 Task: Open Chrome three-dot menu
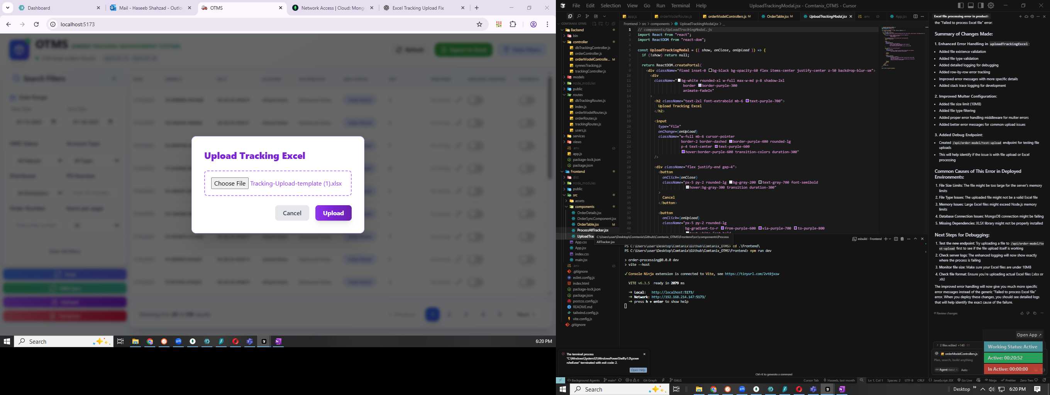point(547,24)
